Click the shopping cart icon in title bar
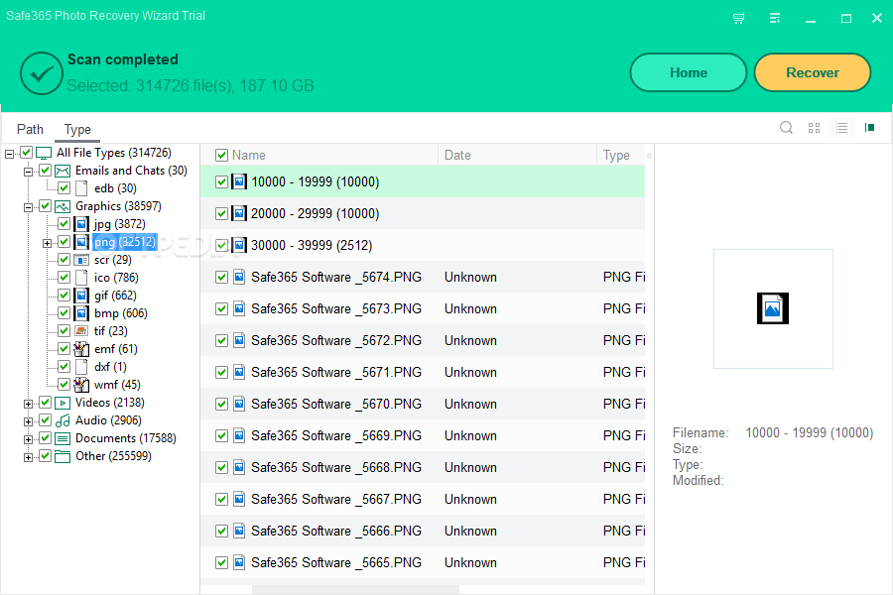 [x=738, y=17]
